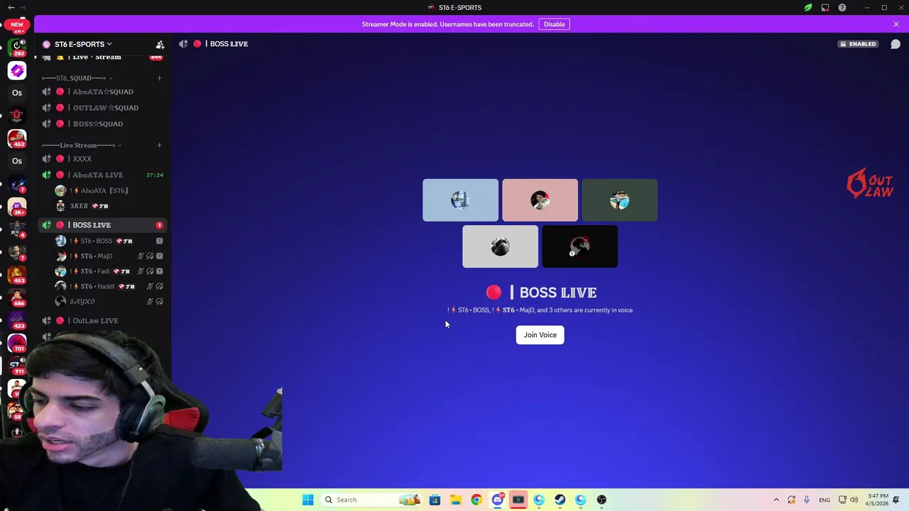Select the BOSS☆SQUAD voice channel
This screenshot has height=511, width=909.
[102, 123]
